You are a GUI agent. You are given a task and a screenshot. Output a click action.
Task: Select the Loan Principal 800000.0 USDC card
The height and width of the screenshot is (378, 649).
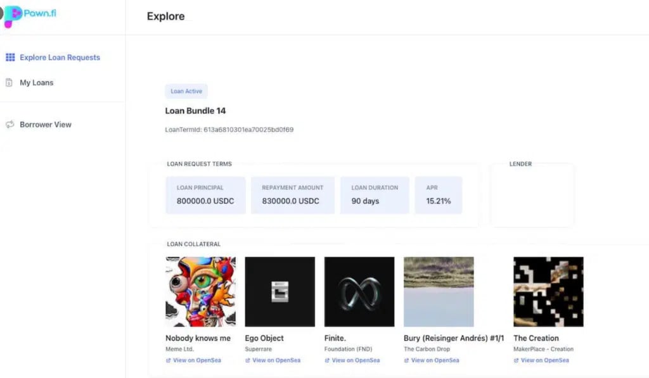point(206,195)
